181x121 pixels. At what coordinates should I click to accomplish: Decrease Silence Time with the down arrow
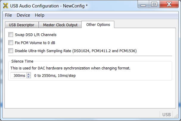tap(29, 77)
